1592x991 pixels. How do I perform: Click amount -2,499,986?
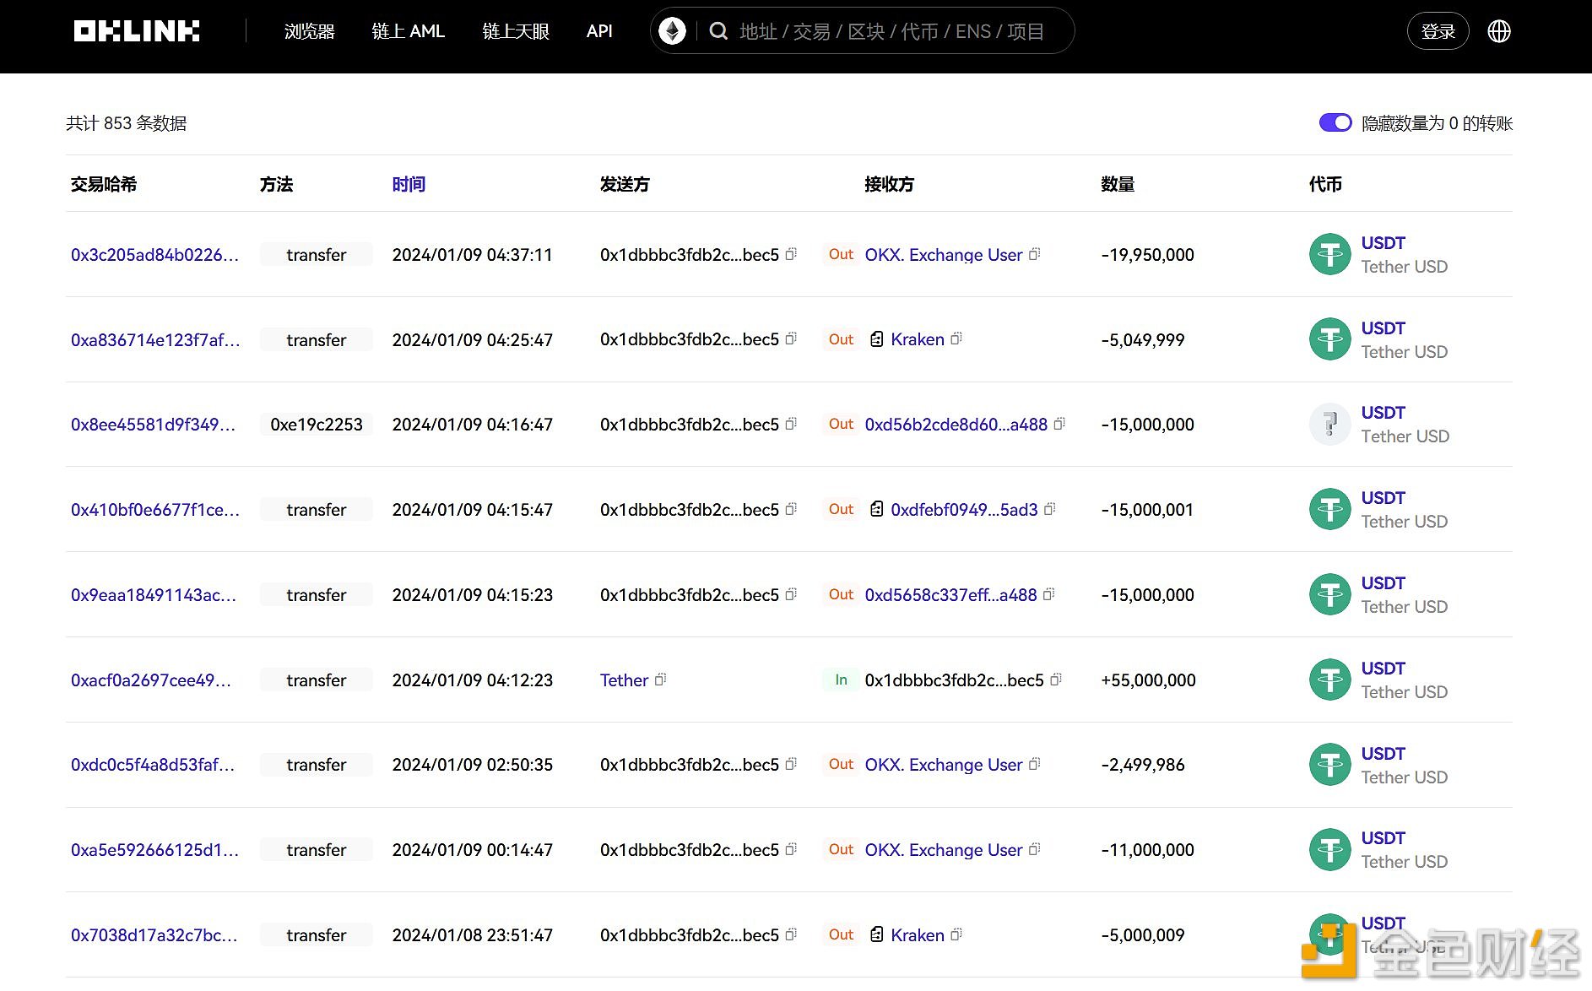(1143, 764)
